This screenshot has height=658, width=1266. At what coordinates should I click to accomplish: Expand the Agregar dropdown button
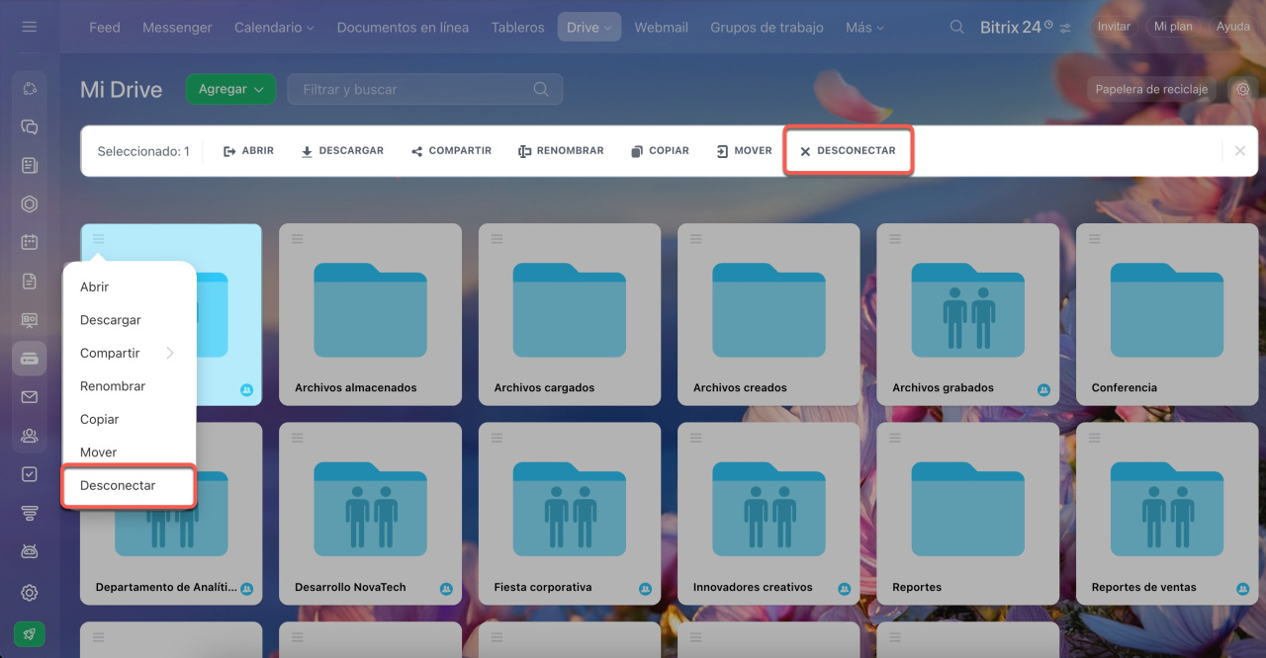pos(230,89)
